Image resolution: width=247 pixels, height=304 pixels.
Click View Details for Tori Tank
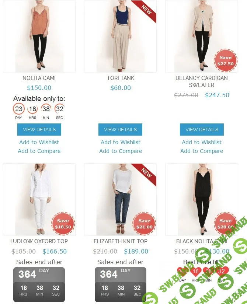(x=120, y=129)
